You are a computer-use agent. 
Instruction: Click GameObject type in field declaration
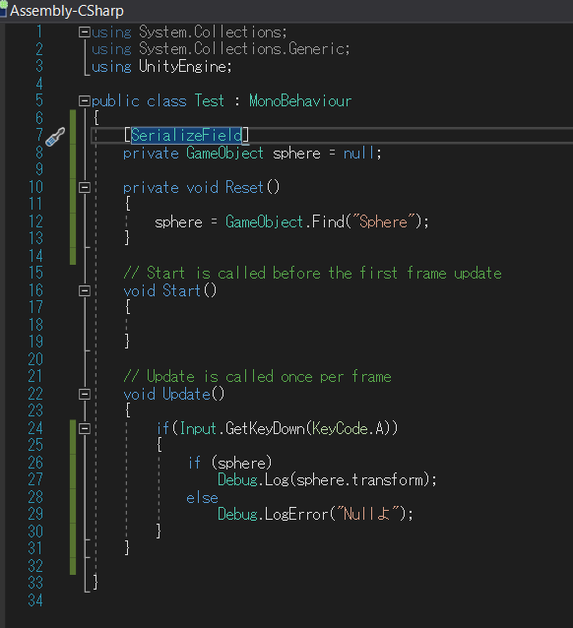coord(224,153)
